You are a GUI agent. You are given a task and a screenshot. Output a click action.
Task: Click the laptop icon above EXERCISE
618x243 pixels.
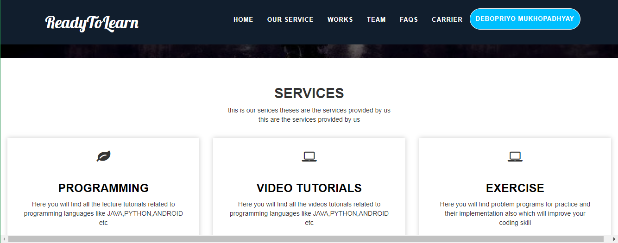coord(515,156)
